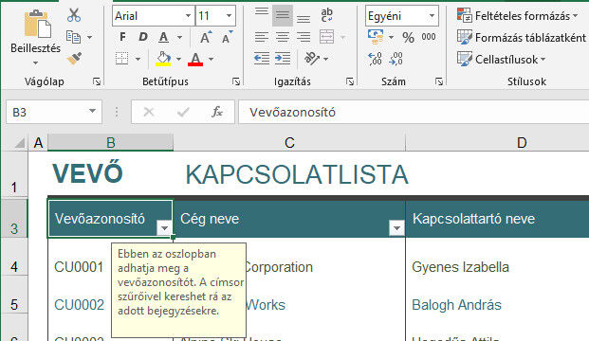Screen dimensions: 589x341
Task: Click the Beillesztés paste icon
Action: click(37, 24)
